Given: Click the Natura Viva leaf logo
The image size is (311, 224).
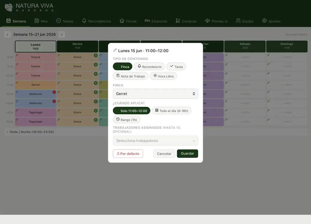Looking at the screenshot, I should click(x=9, y=7).
